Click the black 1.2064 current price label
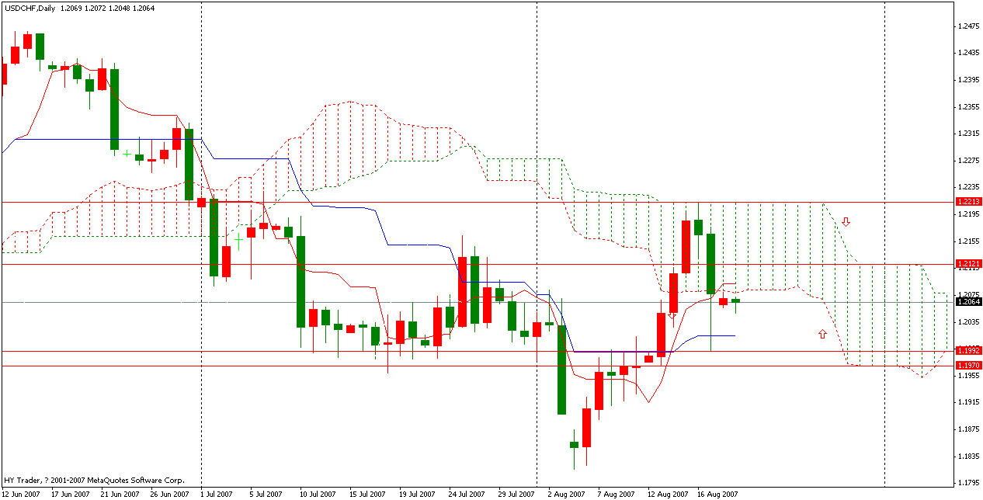Screen dimensions: 983x500 click(x=969, y=302)
